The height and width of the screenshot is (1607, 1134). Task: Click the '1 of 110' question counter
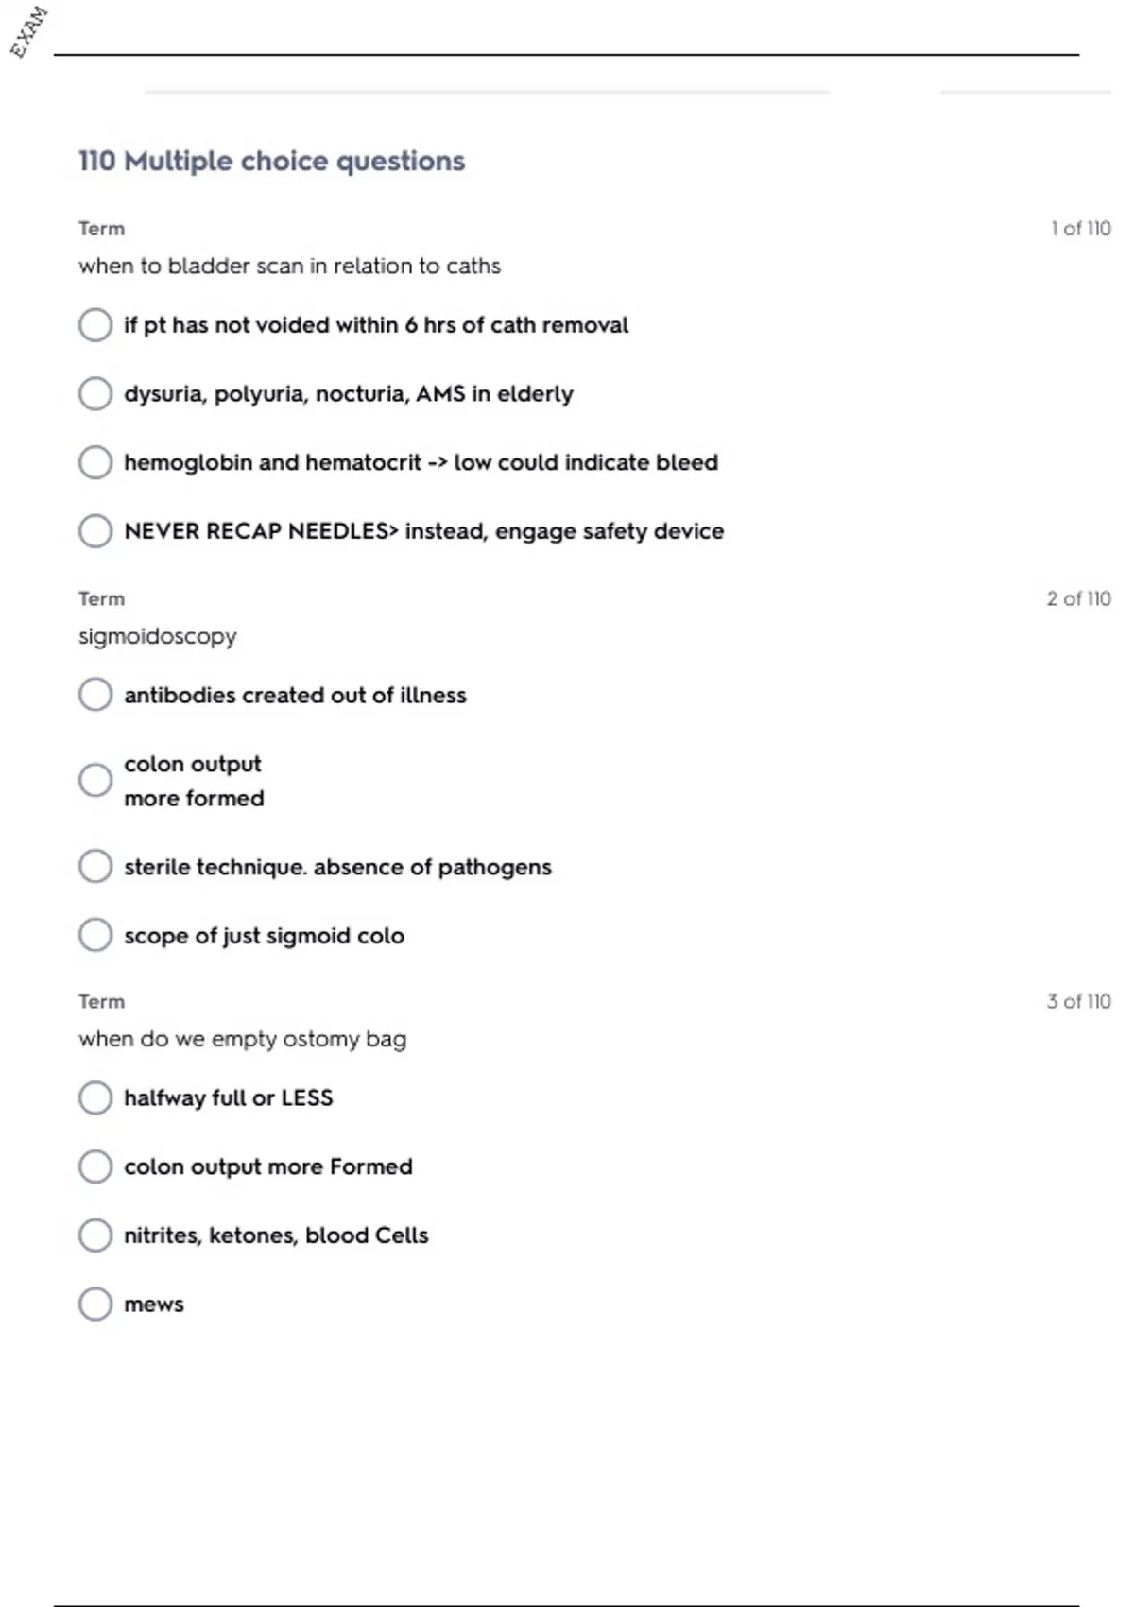pyautogui.click(x=1080, y=229)
